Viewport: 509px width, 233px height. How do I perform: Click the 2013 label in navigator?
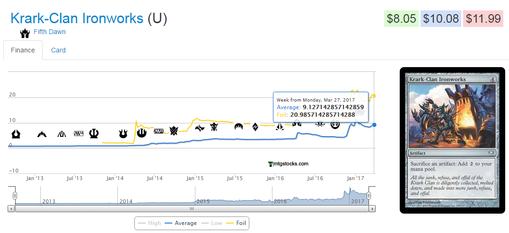coord(49,201)
